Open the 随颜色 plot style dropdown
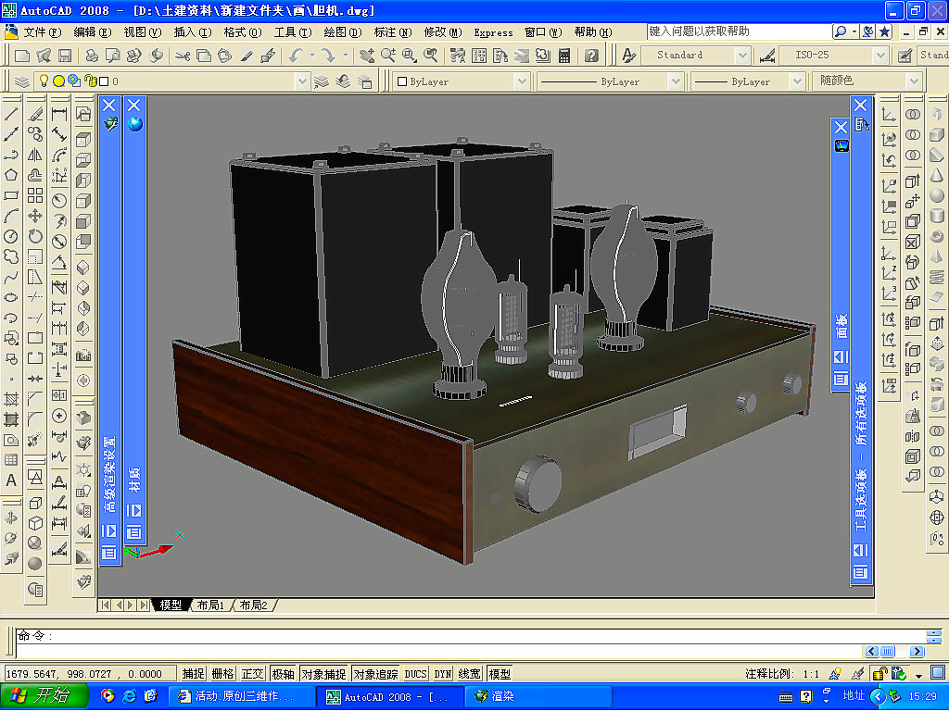The image size is (949, 711). click(913, 81)
